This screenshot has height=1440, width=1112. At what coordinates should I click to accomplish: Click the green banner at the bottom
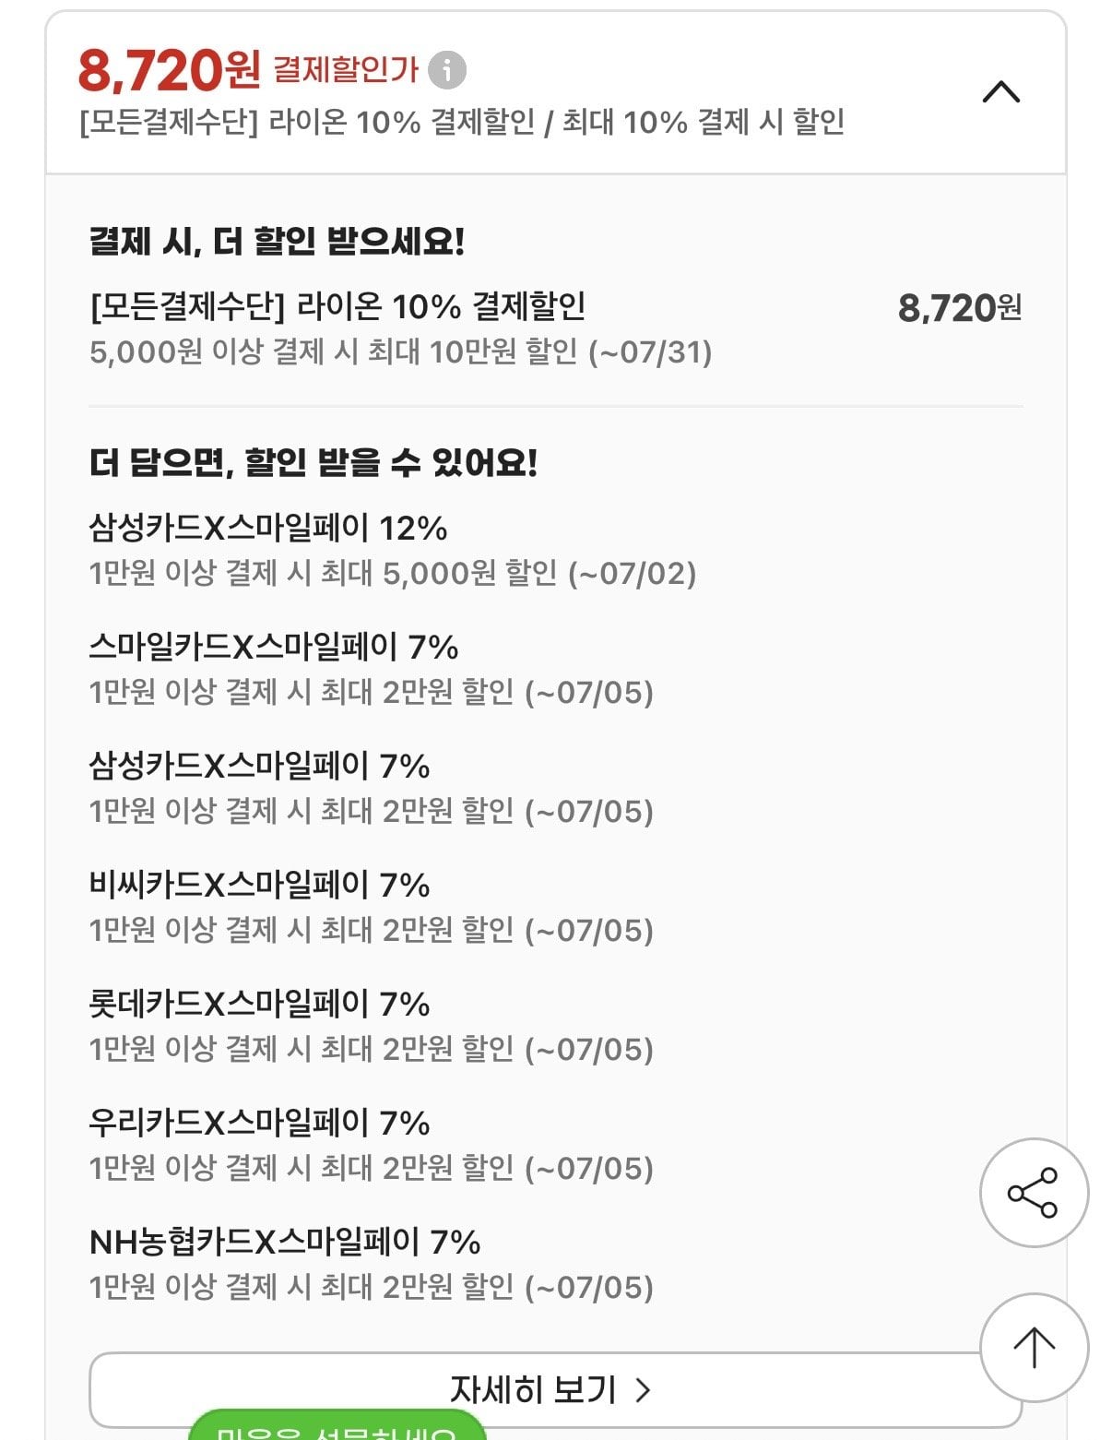[x=337, y=1425]
